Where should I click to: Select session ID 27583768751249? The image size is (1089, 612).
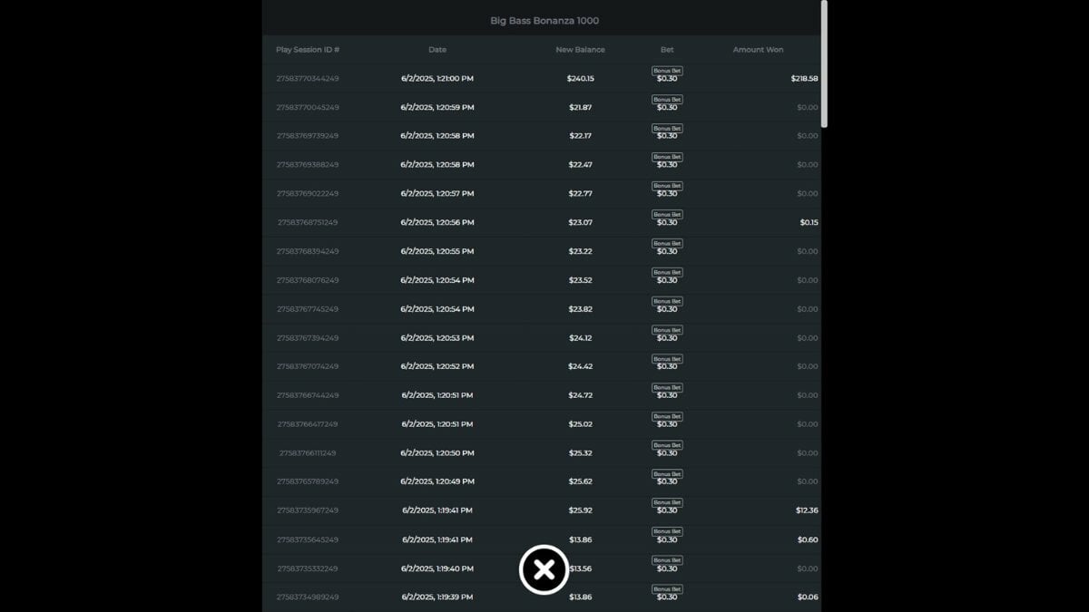point(308,223)
